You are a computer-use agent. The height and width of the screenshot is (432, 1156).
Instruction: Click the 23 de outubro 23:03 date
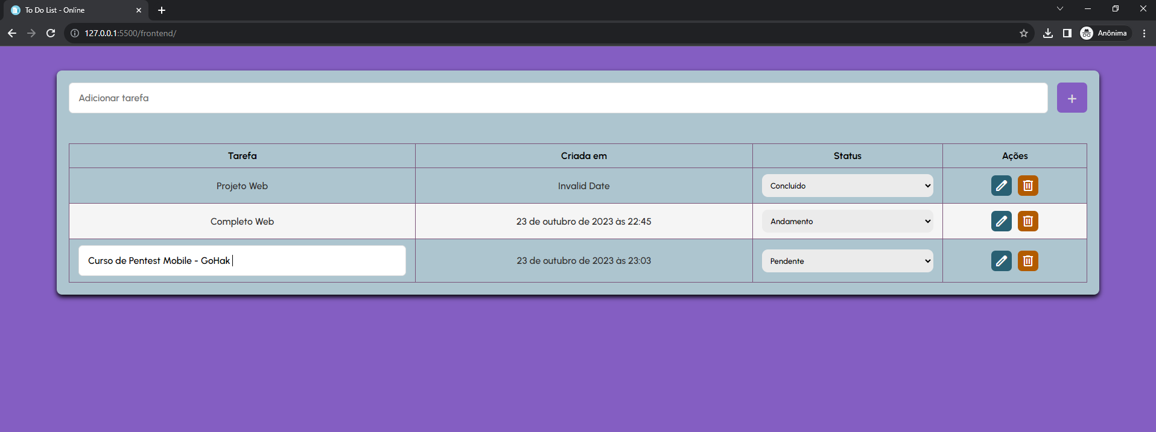(x=583, y=261)
